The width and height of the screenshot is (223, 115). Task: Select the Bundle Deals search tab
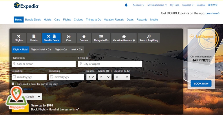click(x=51, y=38)
